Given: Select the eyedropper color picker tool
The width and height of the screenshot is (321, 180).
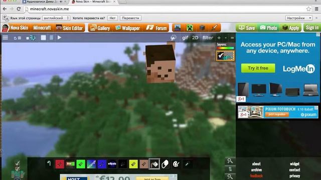Looking at the screenshot, I should pos(187,164).
